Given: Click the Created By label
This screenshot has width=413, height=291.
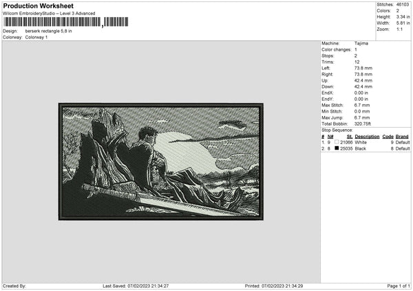Looking at the screenshot, I should click(14, 286).
